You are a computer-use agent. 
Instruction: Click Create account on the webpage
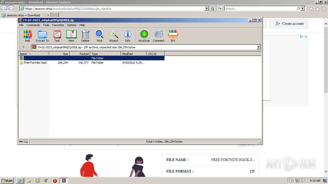(x=288, y=24)
